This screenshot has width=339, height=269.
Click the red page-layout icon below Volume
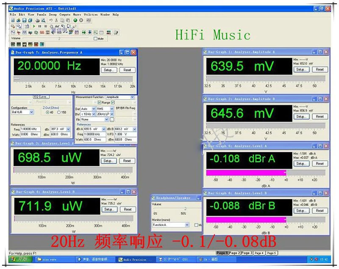pos(36,44)
